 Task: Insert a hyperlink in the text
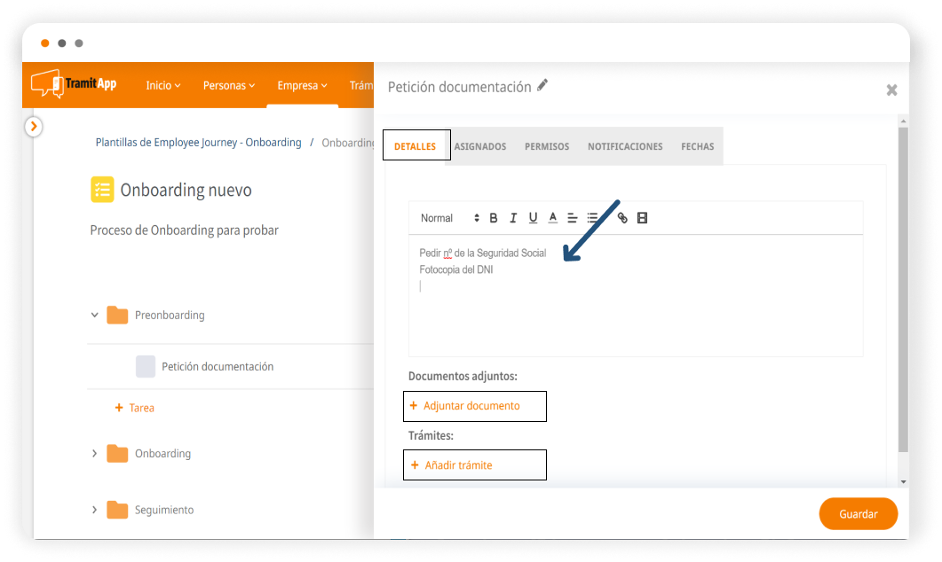point(622,218)
